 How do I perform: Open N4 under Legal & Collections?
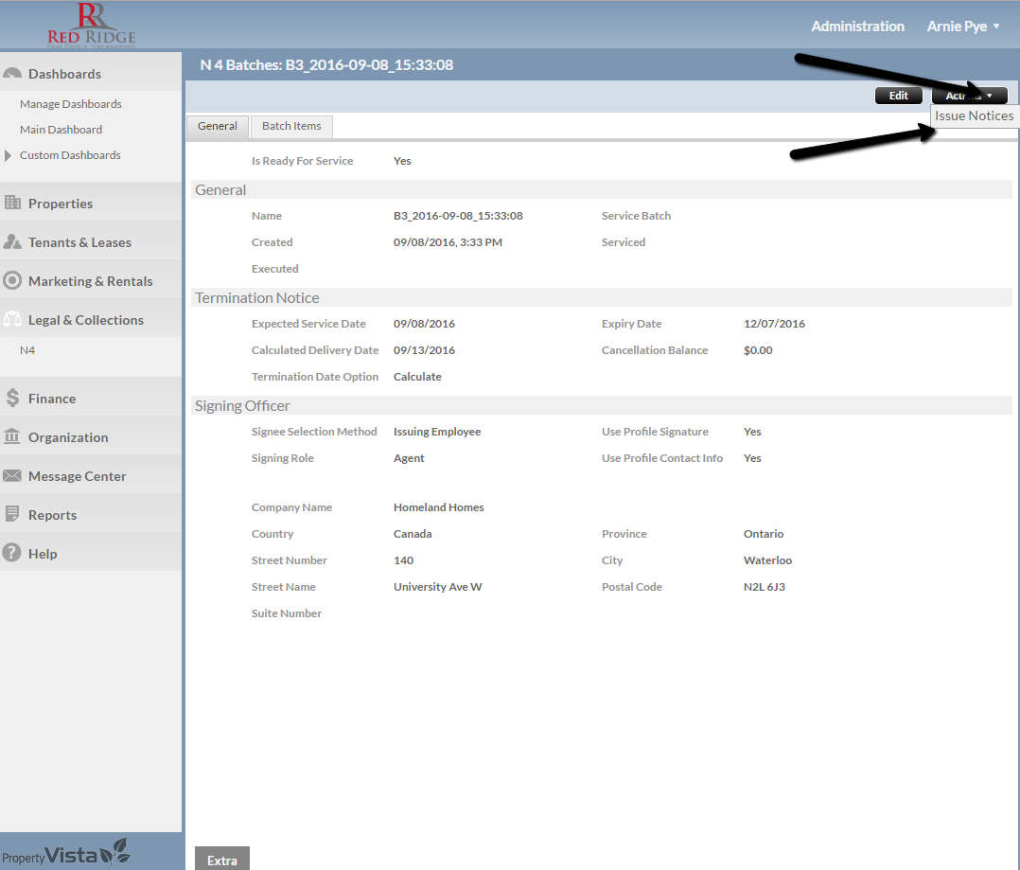pos(27,350)
